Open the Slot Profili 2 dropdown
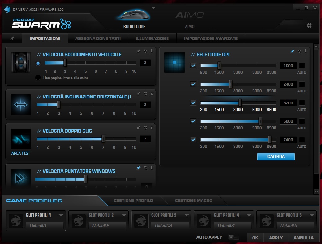 [124, 215]
